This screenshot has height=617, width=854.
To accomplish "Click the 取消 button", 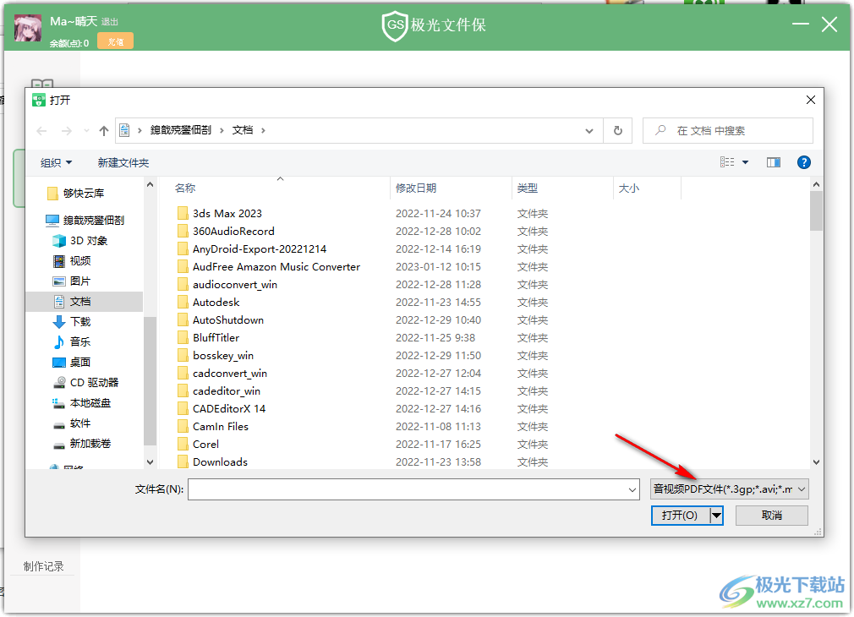I will (x=771, y=515).
